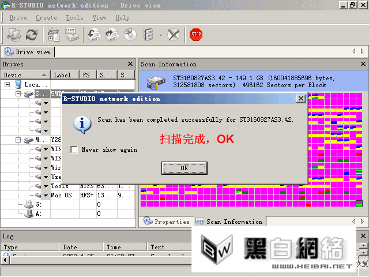Switch to the Scan Information bottom tab
369x277 pixels.
(229, 222)
